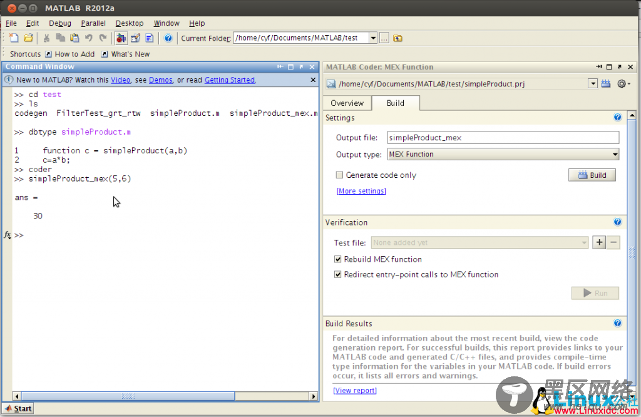
Task: Click the simpleProduct.m text in dbtype command
Action: tap(96, 132)
